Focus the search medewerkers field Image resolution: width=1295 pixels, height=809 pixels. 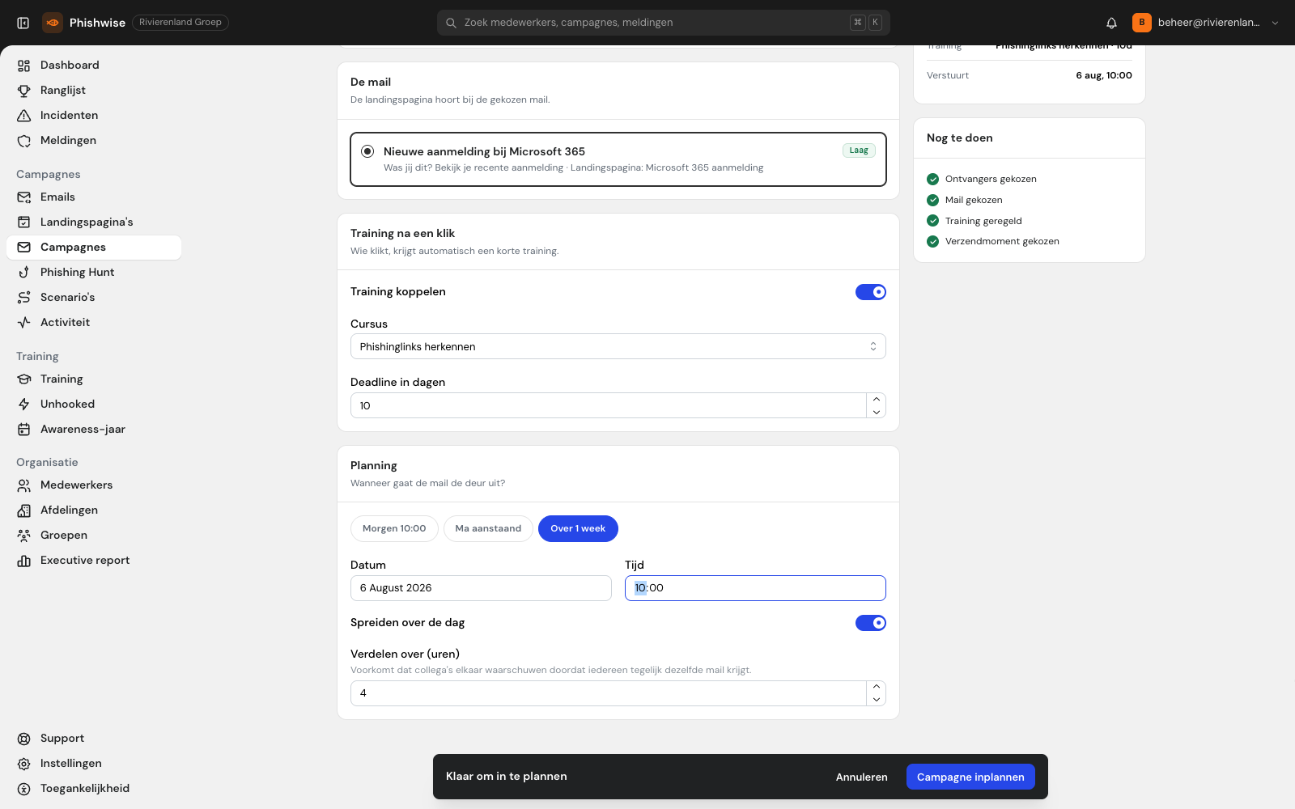(x=664, y=23)
